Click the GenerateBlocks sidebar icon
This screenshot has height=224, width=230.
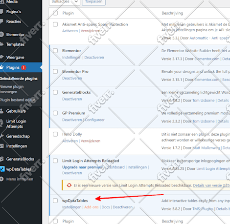coord(1,159)
